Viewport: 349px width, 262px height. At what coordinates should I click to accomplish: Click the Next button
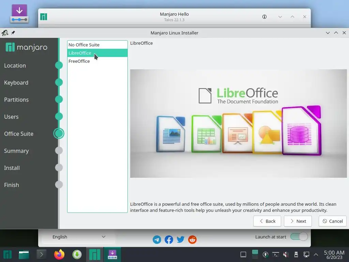point(298,221)
